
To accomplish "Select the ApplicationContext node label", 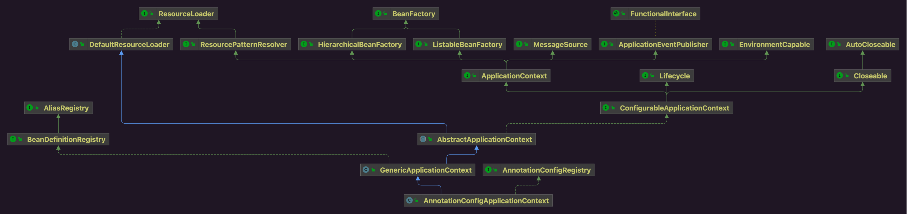I will [514, 76].
